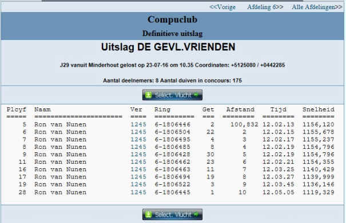Click the top Select Vlucht button
The height and width of the screenshot is (223, 346).
pos(172,95)
